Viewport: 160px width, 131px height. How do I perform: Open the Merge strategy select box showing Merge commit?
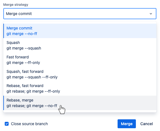click(80, 14)
